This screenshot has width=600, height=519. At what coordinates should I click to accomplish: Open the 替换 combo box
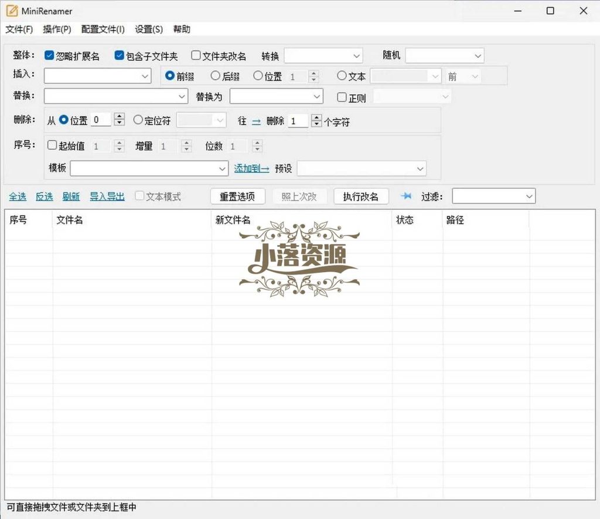pyautogui.click(x=116, y=97)
